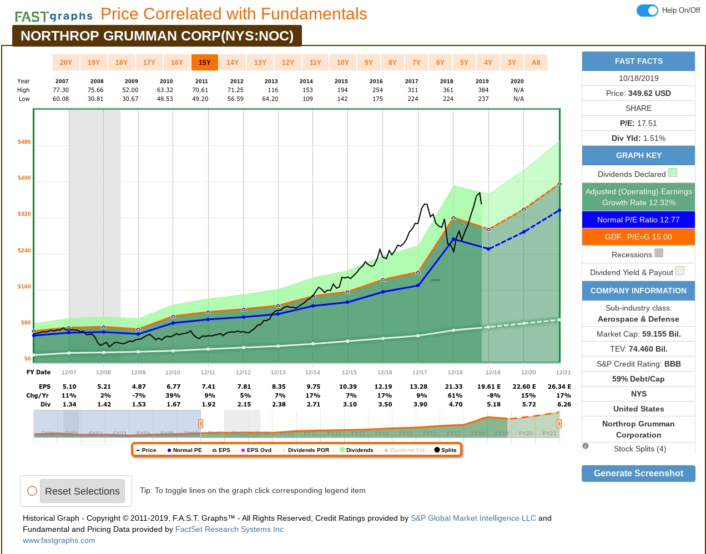
Task: Click the 21.33 EPS value for 12/18
Action: pyautogui.click(x=453, y=387)
